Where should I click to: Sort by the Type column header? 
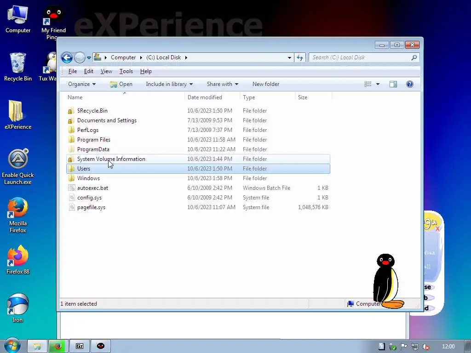pos(249,97)
